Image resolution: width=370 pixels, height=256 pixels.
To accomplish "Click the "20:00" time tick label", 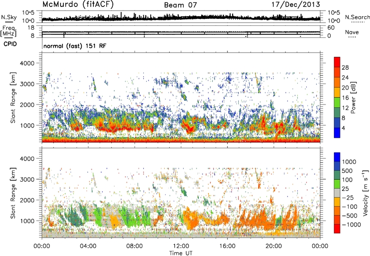I will [x=274, y=246].
